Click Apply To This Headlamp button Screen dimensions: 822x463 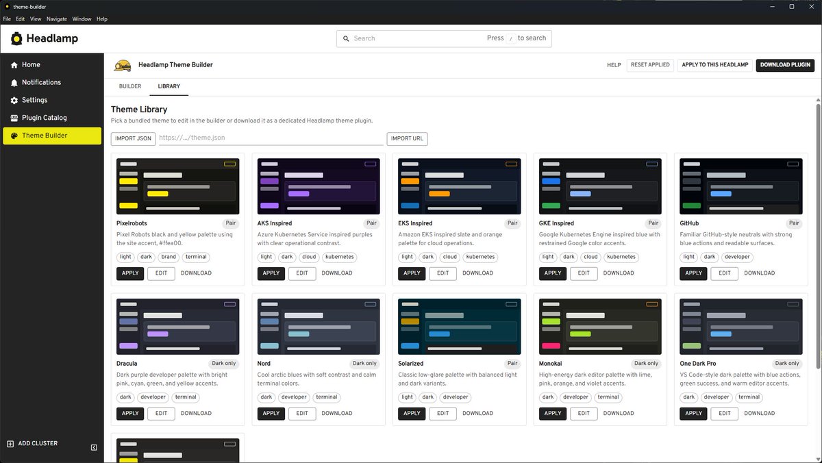point(715,65)
